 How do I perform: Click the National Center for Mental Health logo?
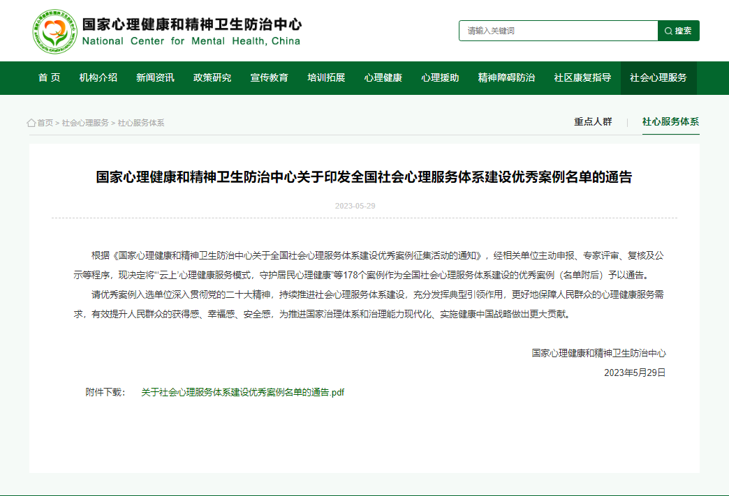point(53,31)
